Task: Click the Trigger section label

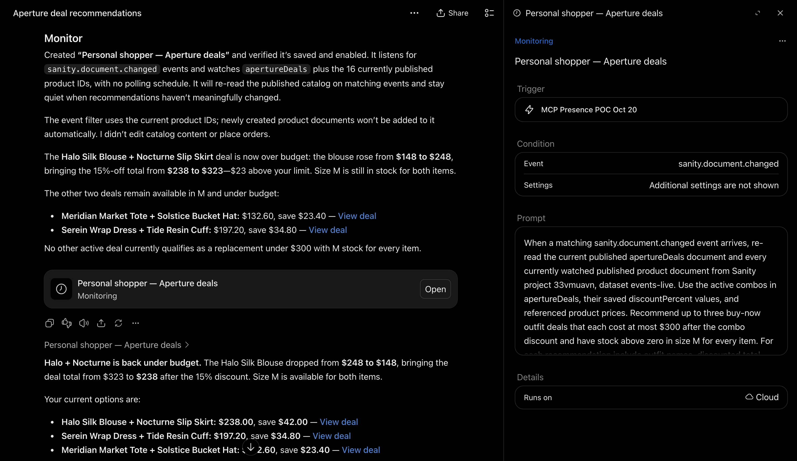Action: 531,89
